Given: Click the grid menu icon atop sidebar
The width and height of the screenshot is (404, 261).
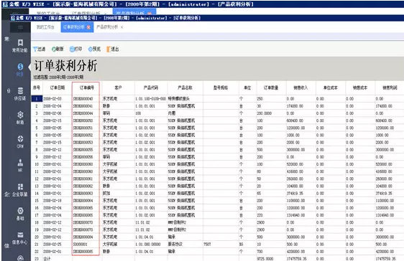Looking at the screenshot, I should (20, 27).
